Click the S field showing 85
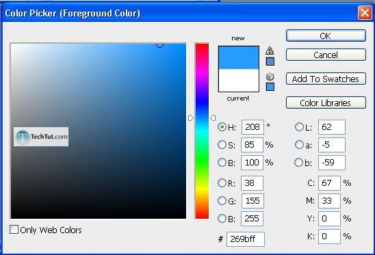The image size is (375, 255). 252,145
